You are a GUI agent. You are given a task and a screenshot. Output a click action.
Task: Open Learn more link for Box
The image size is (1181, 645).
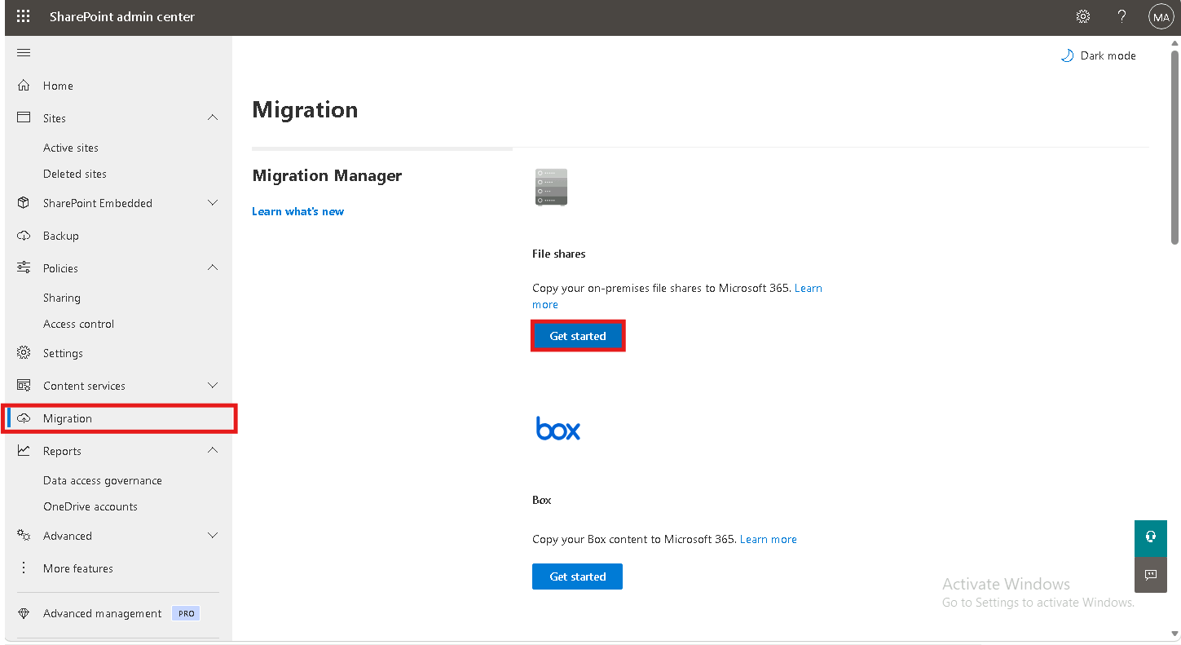(769, 539)
